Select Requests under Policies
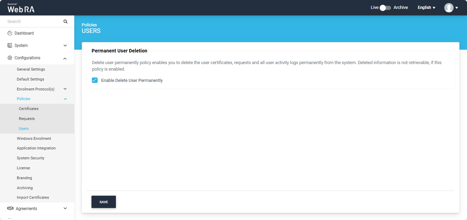The width and height of the screenshot is (467, 220). pyautogui.click(x=27, y=119)
